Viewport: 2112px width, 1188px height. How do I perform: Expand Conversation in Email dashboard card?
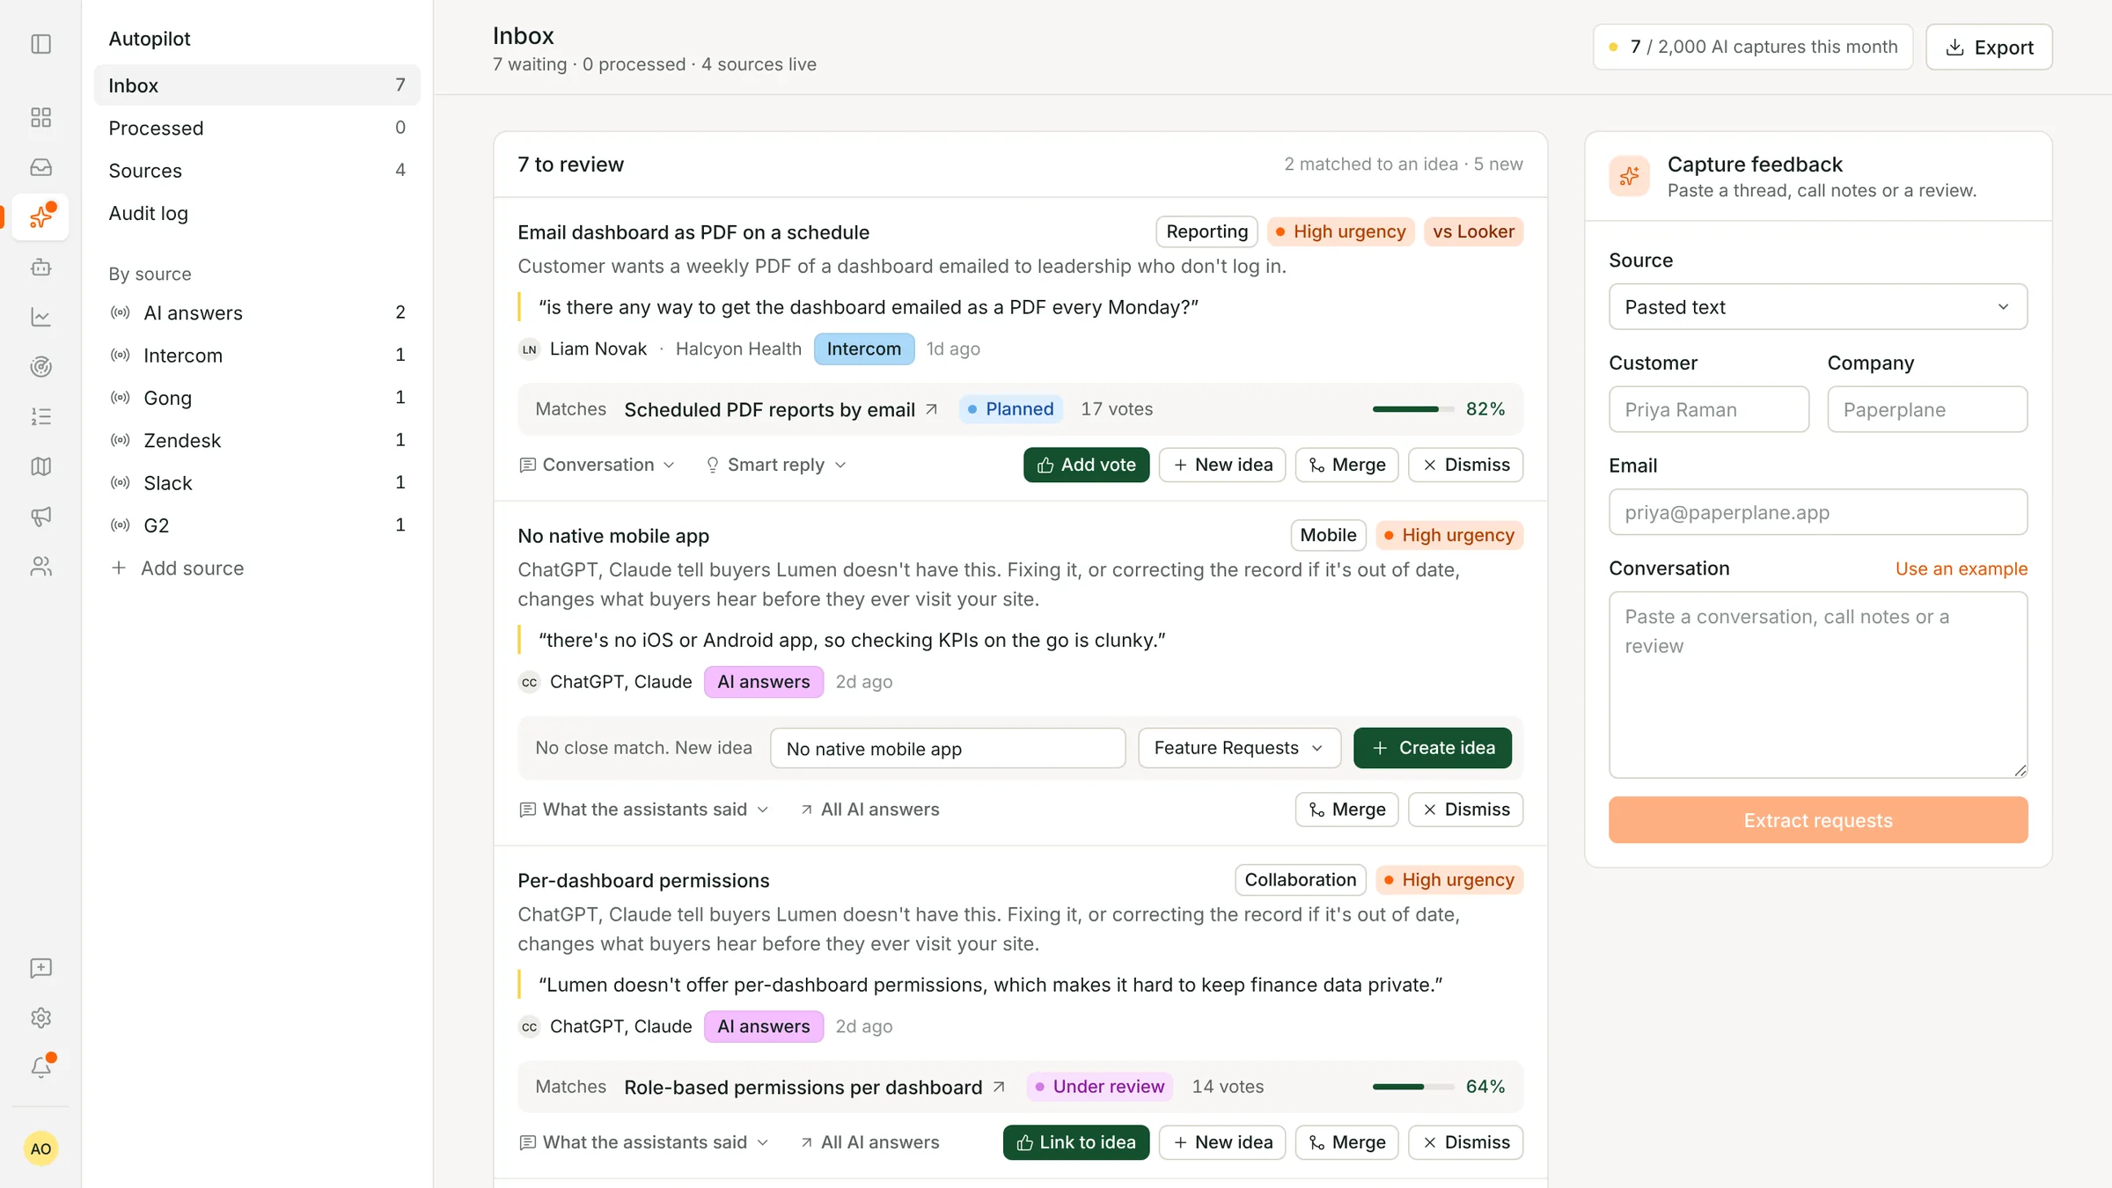(x=597, y=465)
